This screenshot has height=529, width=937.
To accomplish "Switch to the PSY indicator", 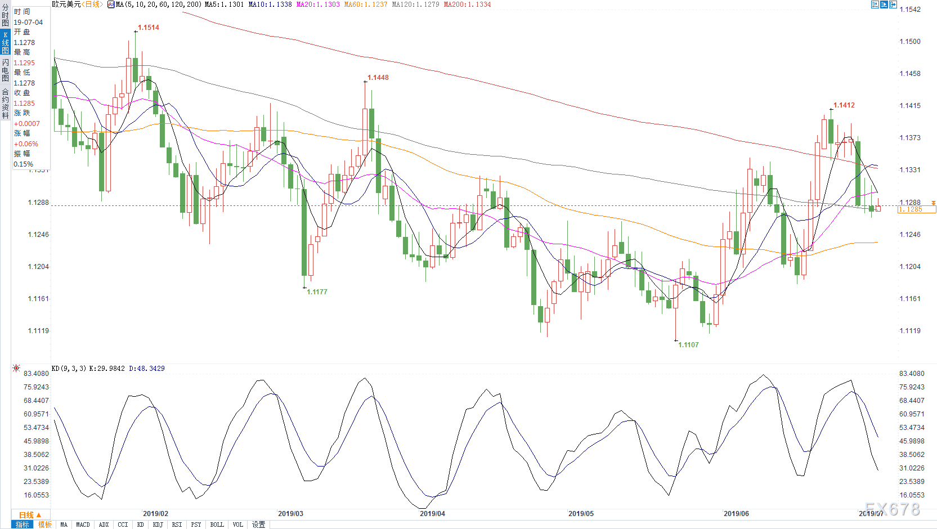I will 196,524.
